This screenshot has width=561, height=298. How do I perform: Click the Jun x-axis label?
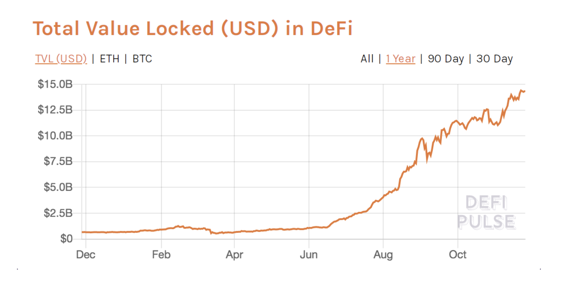[x=309, y=255]
